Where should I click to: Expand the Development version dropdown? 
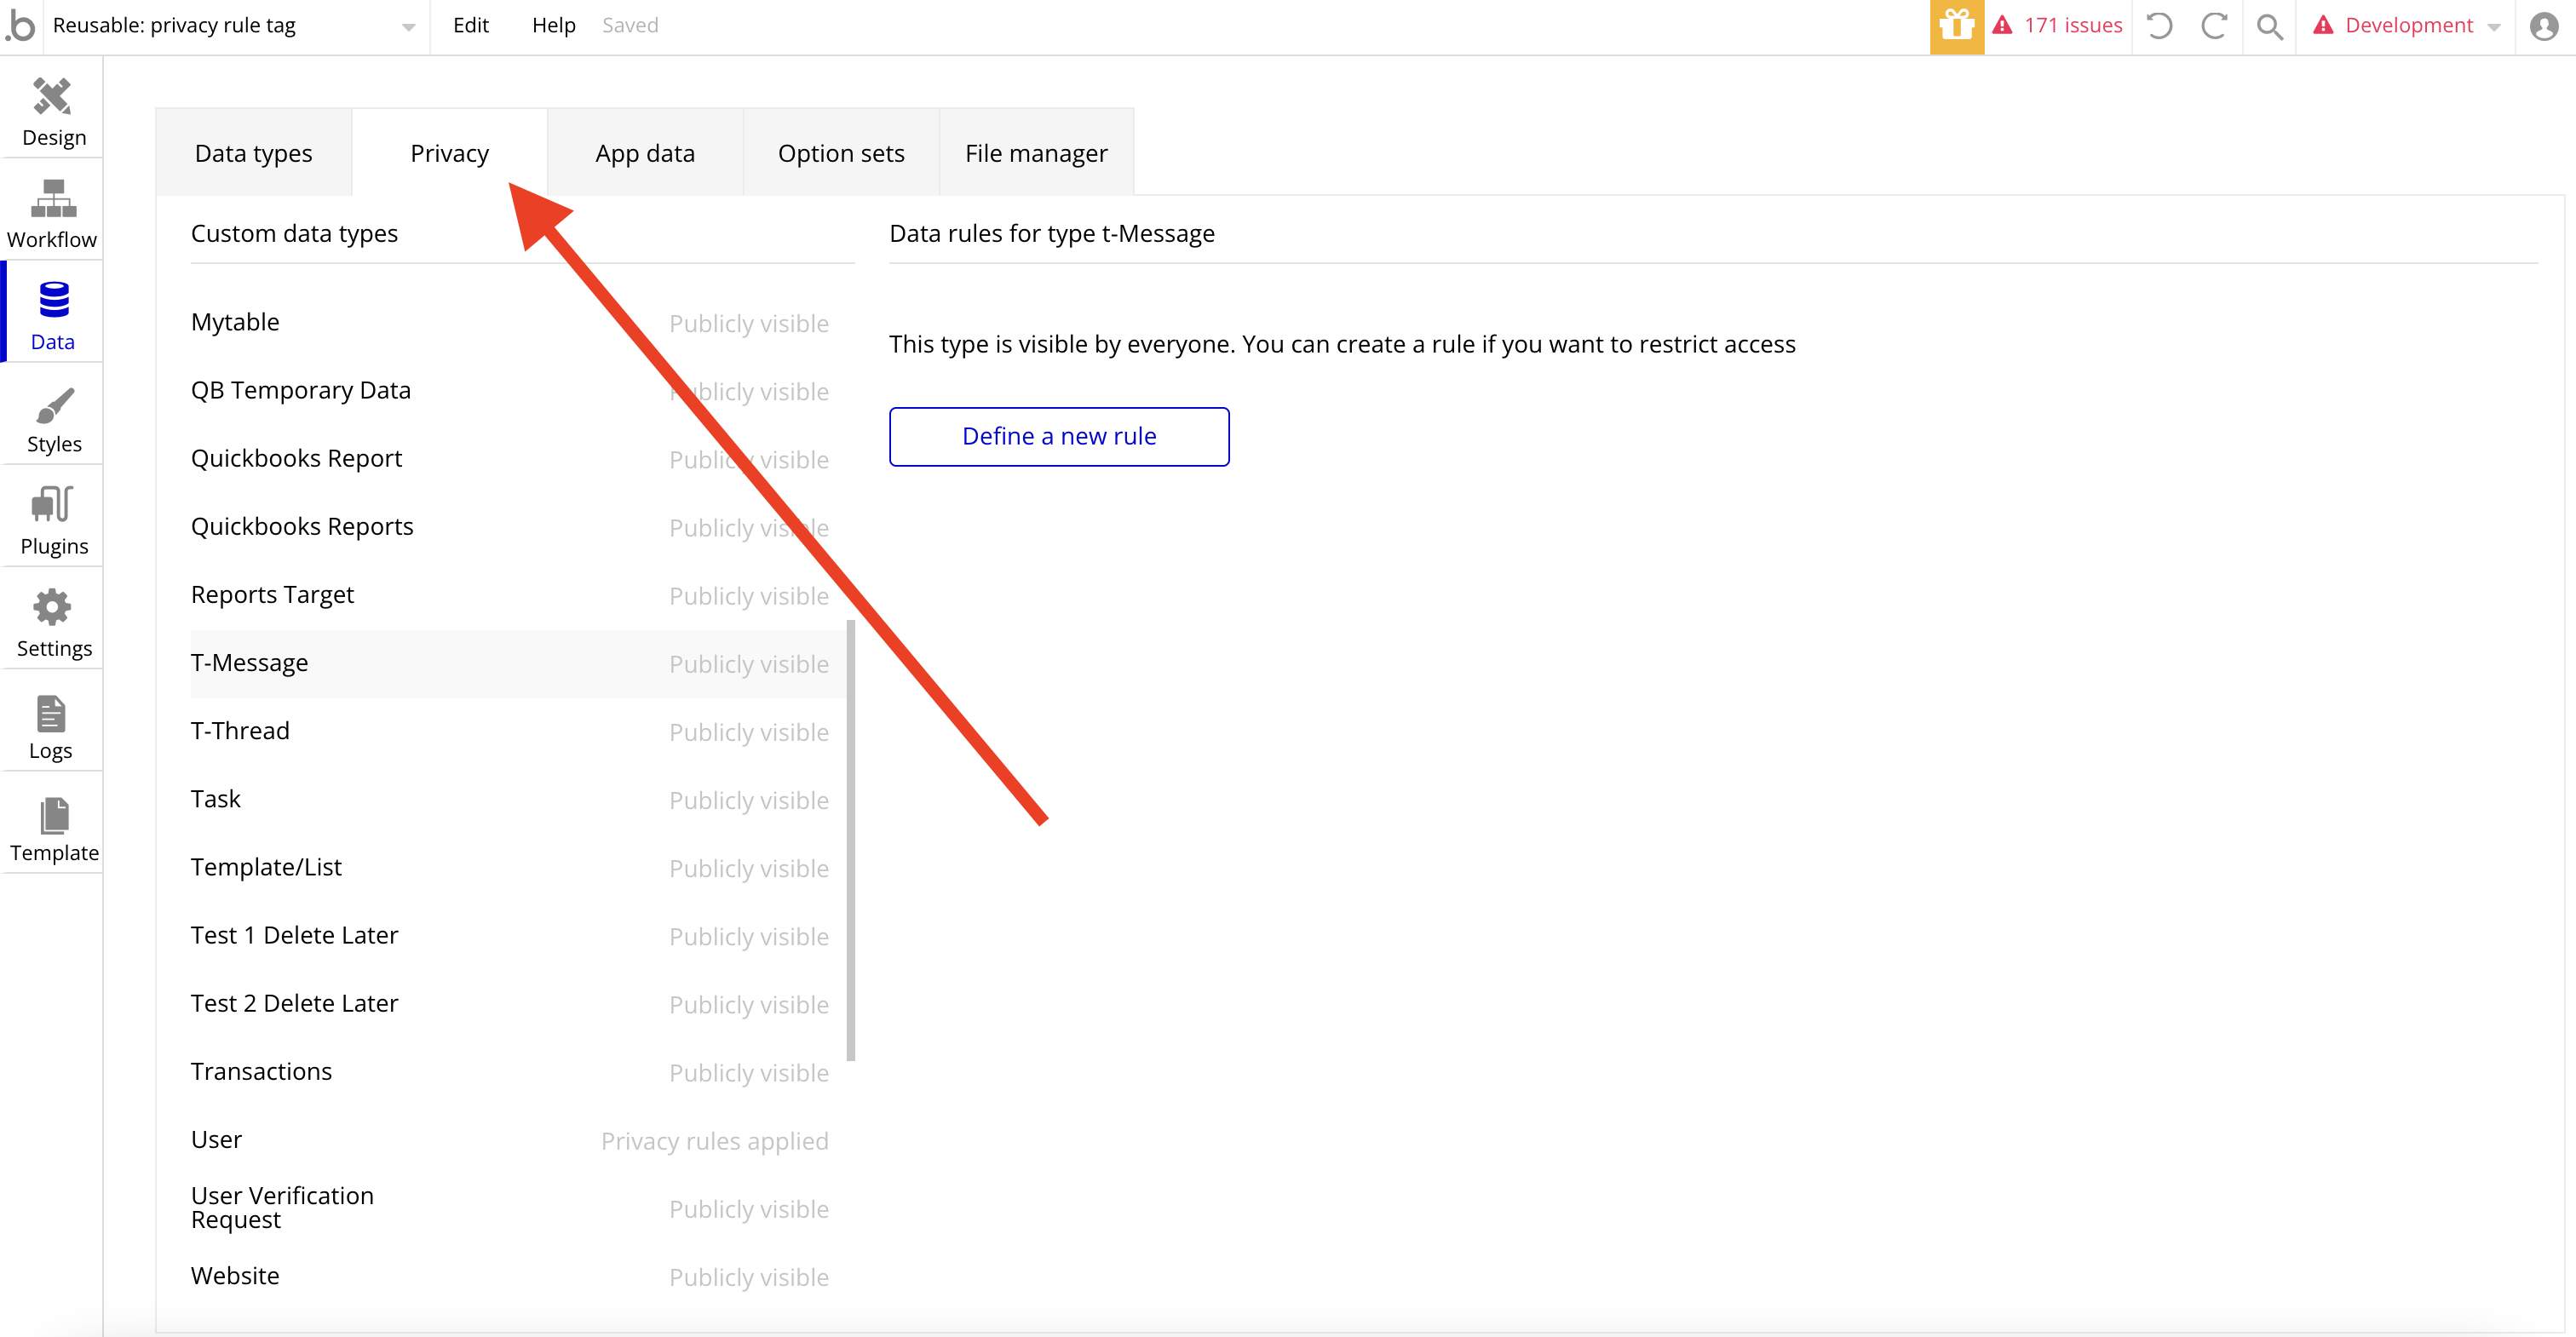click(2494, 27)
